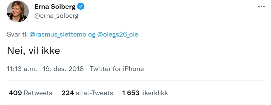Click the word "og" between the mentions
The image size is (271, 105).
click(x=92, y=34)
